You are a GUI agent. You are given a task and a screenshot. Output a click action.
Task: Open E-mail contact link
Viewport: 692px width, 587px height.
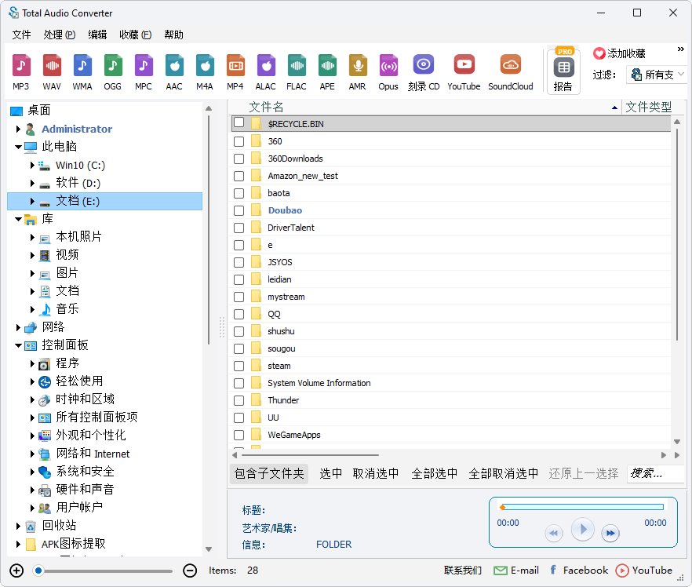516,571
